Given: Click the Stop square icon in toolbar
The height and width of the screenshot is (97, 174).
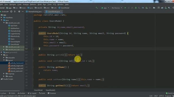Looking at the screenshot, I should 150,8.
